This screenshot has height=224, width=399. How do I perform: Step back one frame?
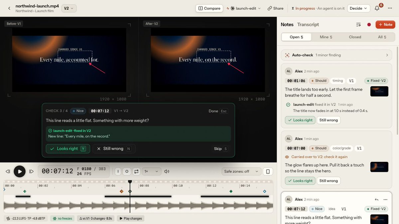pyautogui.click(x=8, y=172)
